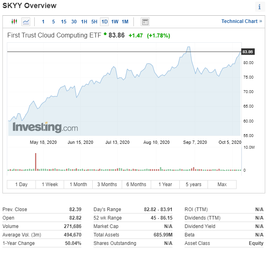Click the Total Assets value 685.99M
Screen dimensions: 266x253
tap(163, 235)
